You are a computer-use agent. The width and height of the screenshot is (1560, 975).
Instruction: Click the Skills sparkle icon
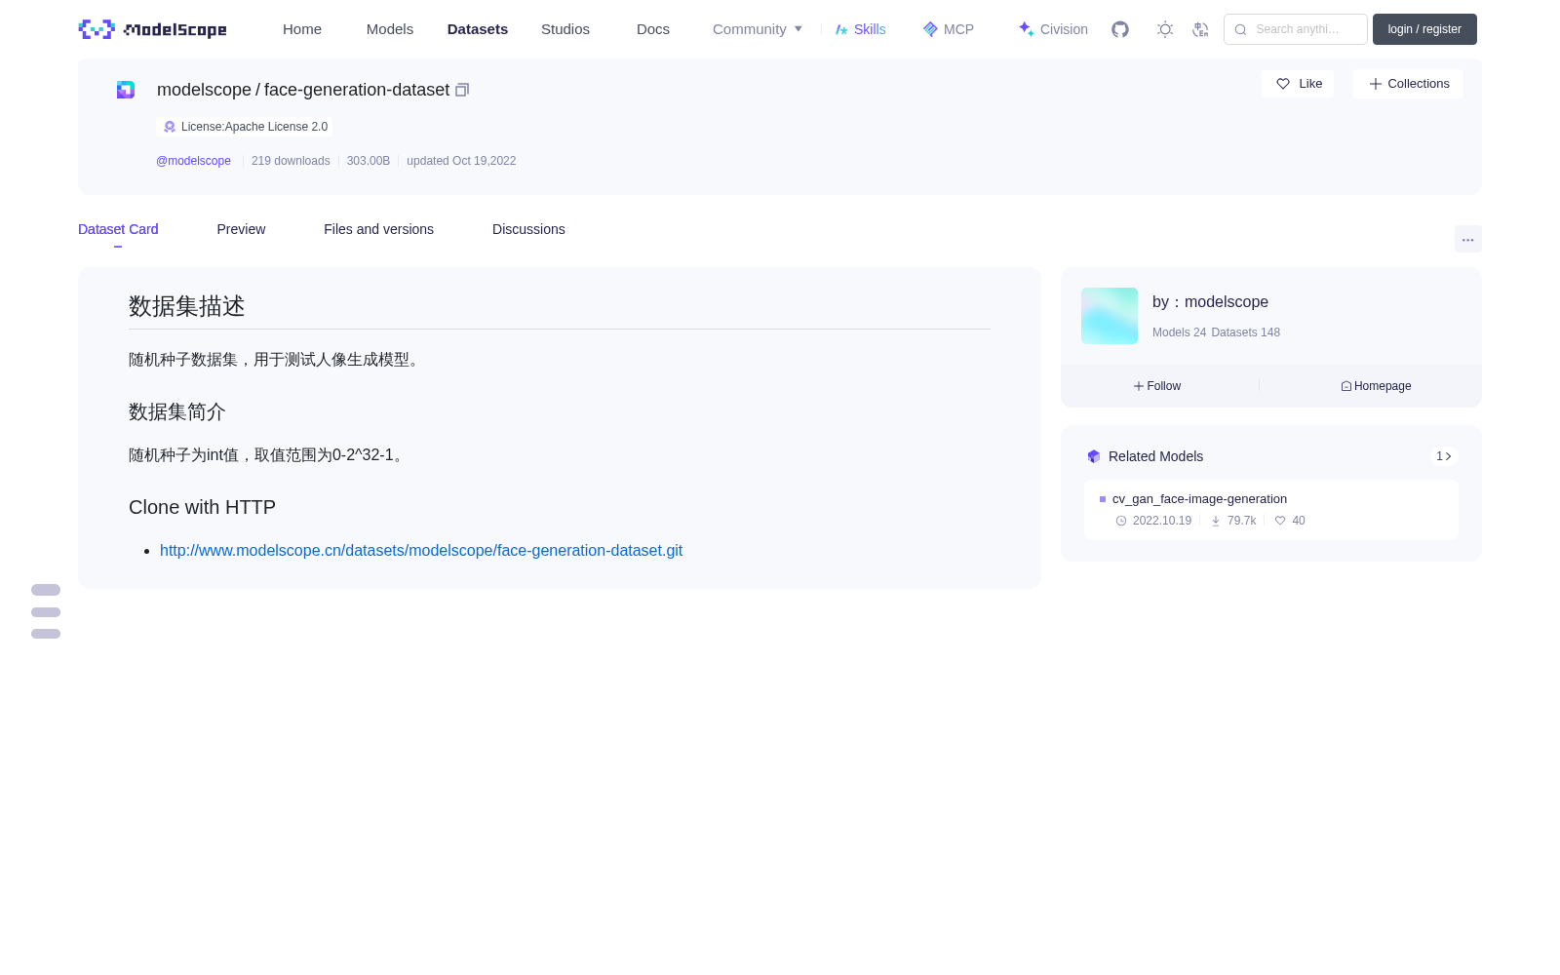tap(841, 29)
